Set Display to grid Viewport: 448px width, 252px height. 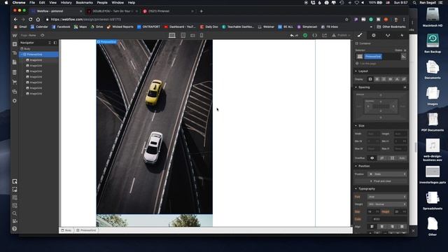[x=384, y=79]
